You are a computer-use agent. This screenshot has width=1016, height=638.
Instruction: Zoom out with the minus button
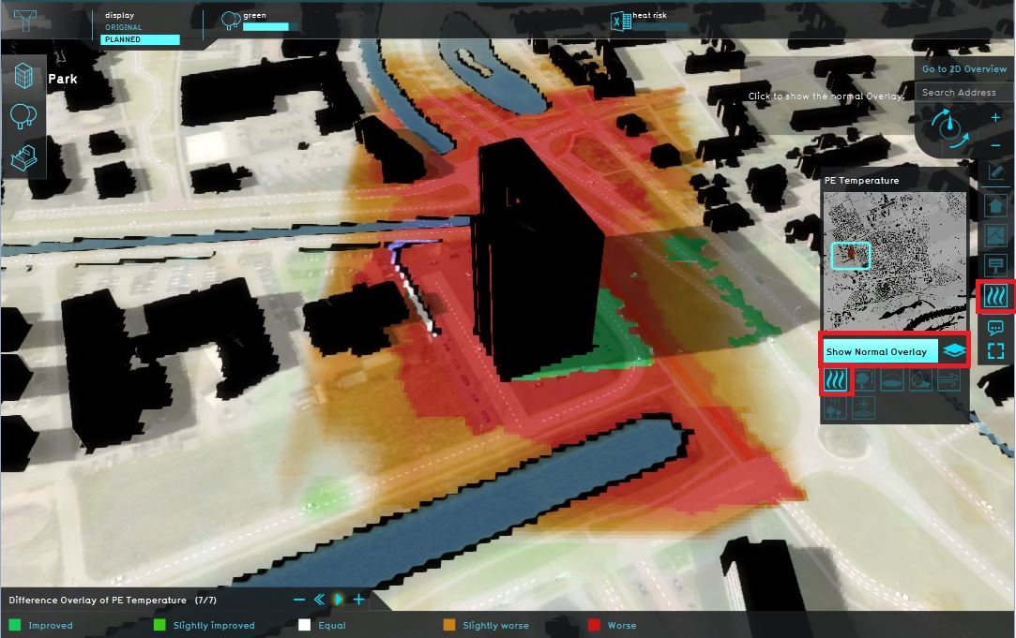[x=995, y=146]
